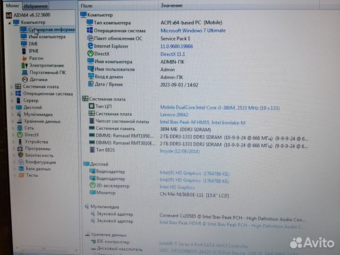The width and height of the screenshot is (340, 255).
Task: Select the Монитор row
Action: (x=160, y=194)
